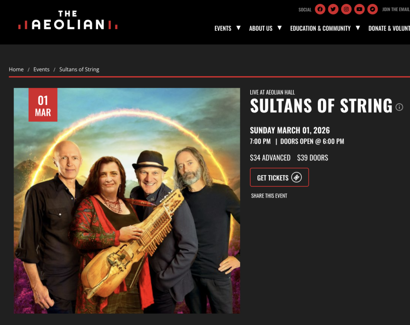Open the Events menu item

(x=223, y=28)
